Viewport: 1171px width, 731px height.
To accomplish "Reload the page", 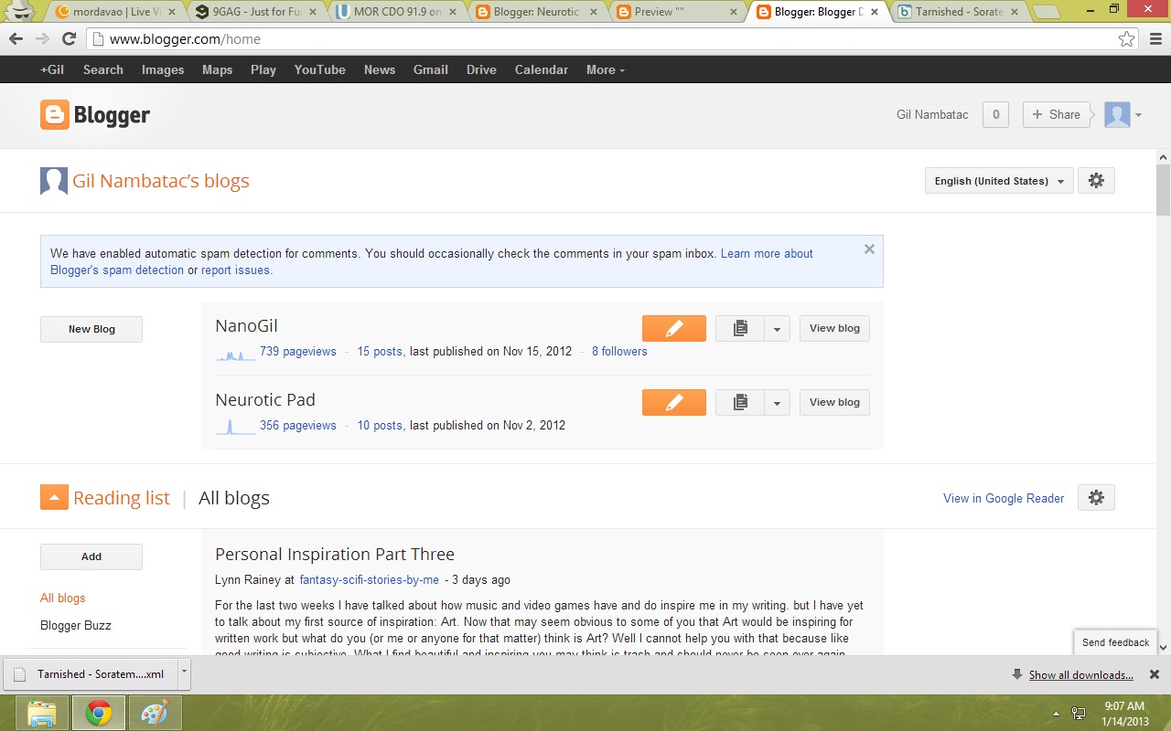I will point(69,39).
